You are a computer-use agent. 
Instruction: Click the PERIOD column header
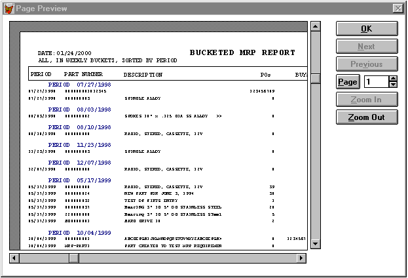point(41,74)
